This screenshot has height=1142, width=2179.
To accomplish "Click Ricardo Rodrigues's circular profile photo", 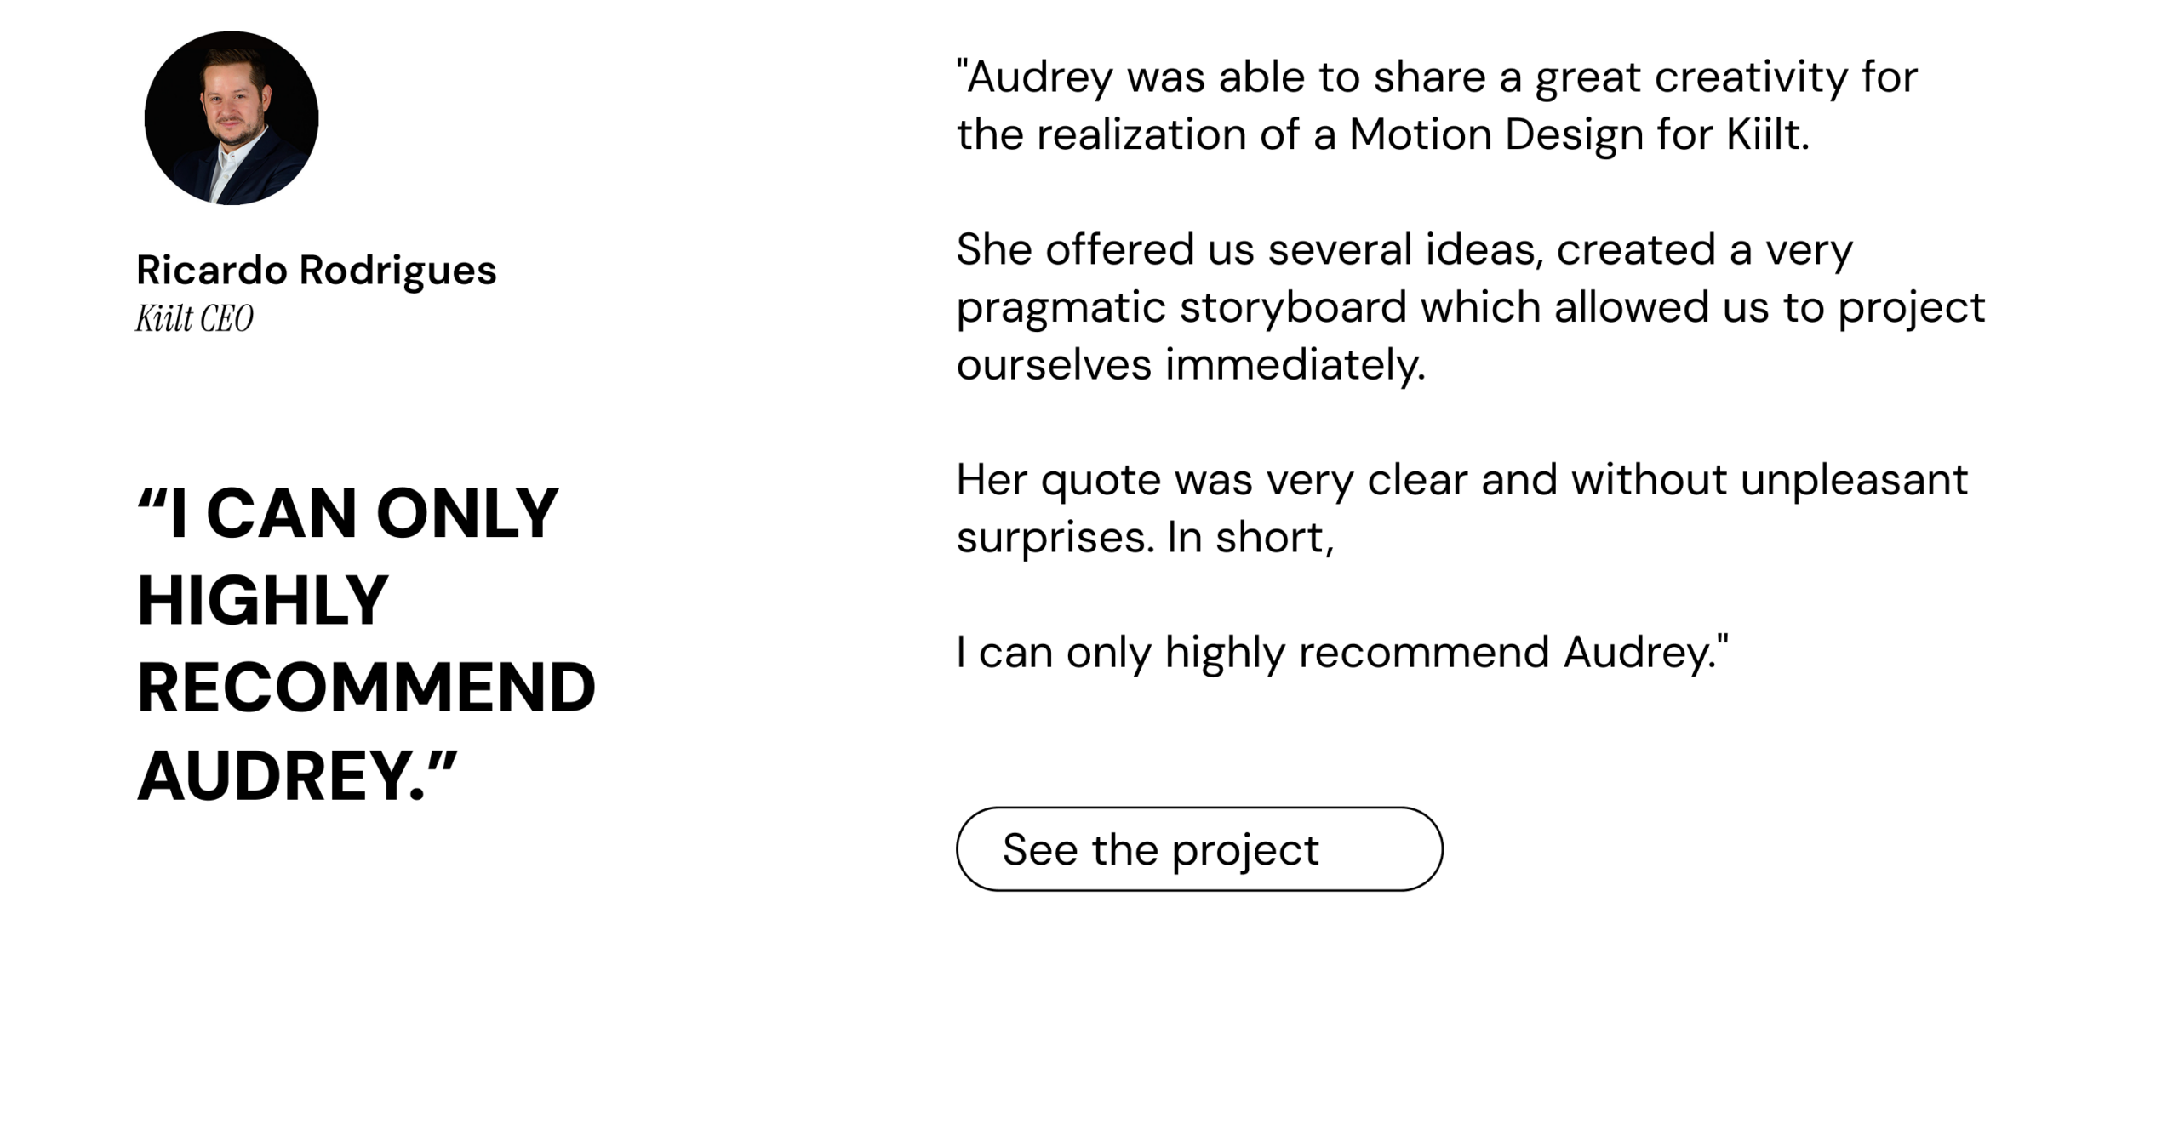I will click(x=232, y=118).
